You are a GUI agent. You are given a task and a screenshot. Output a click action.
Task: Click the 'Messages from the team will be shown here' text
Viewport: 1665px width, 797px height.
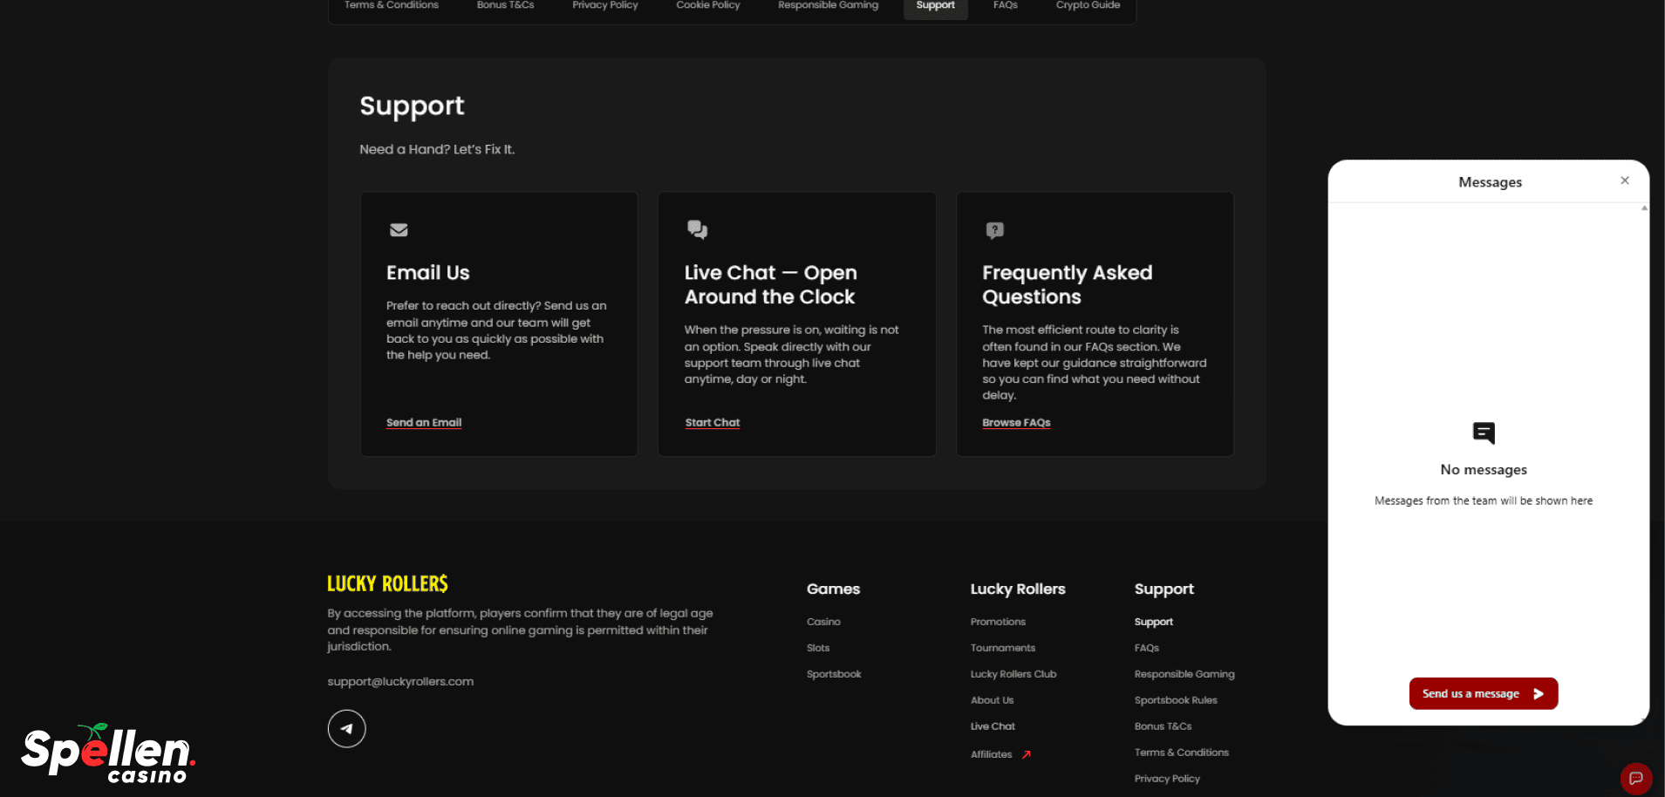1484,501
